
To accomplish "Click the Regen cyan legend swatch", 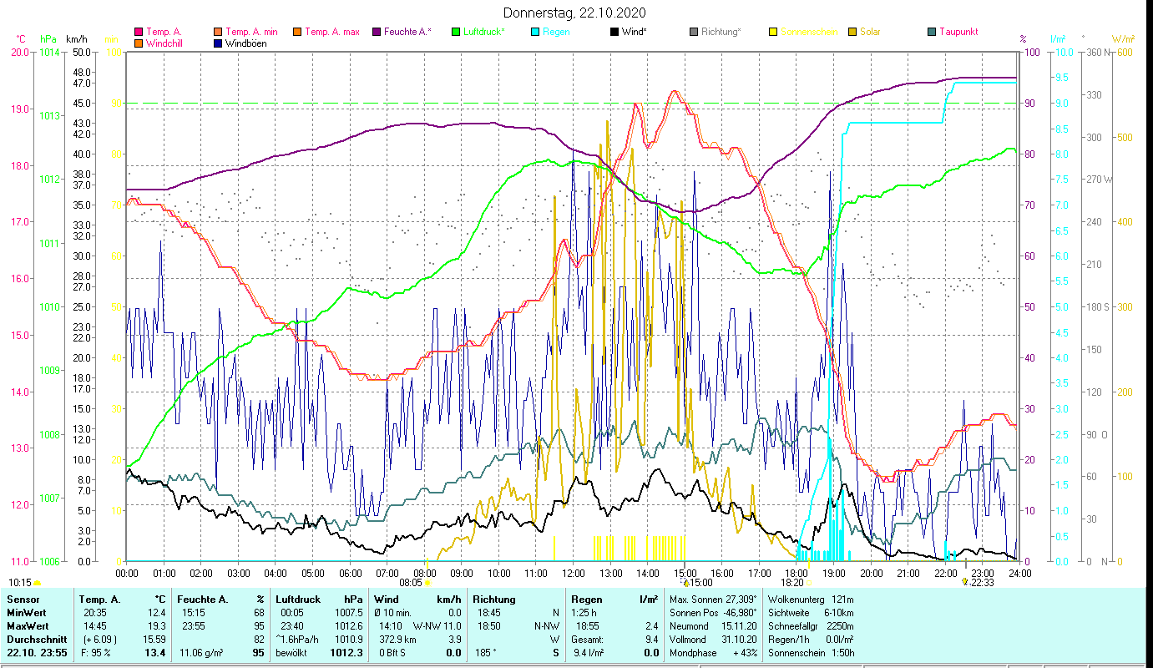I will click(x=534, y=32).
